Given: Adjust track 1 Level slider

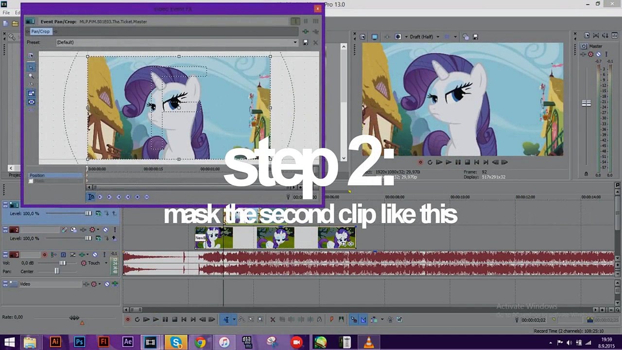Looking at the screenshot, I should (88, 213).
